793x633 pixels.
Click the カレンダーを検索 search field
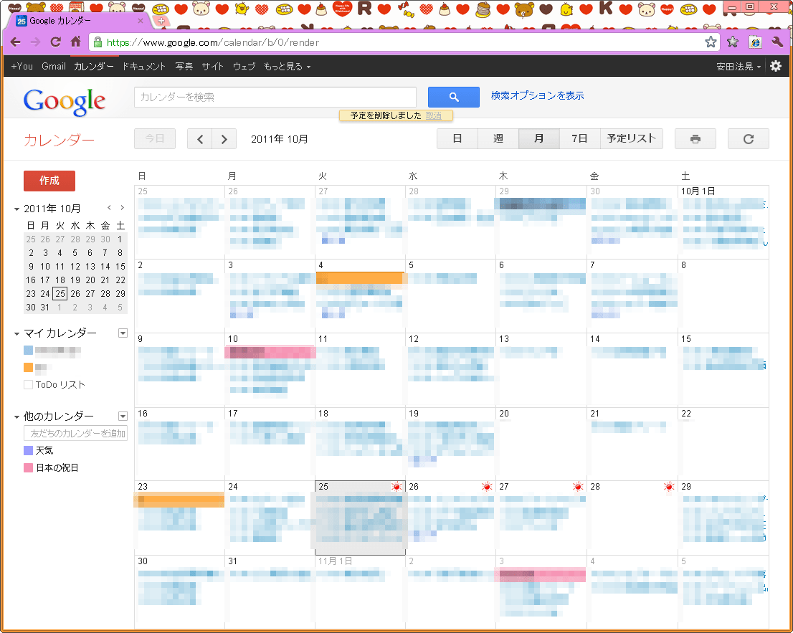pyautogui.click(x=275, y=97)
